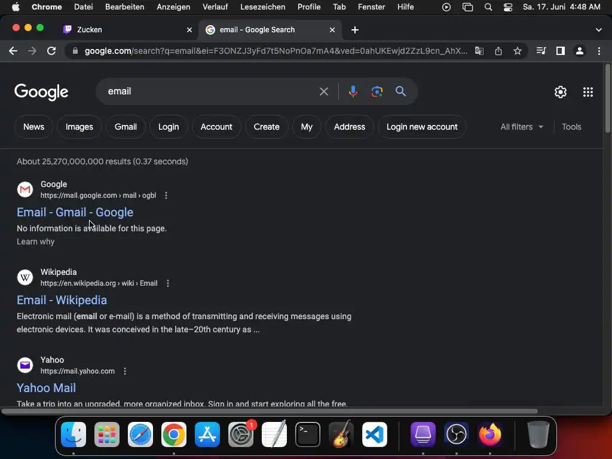
Task: Open more options for the Gmail result
Action: [166, 195]
